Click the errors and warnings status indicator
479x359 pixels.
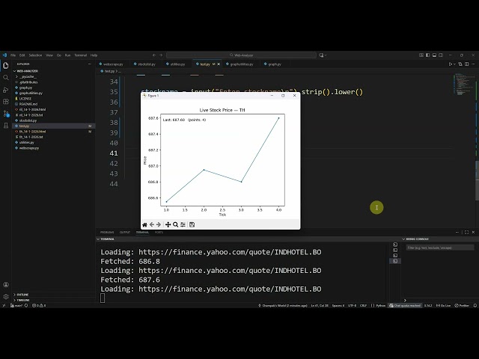(39, 305)
